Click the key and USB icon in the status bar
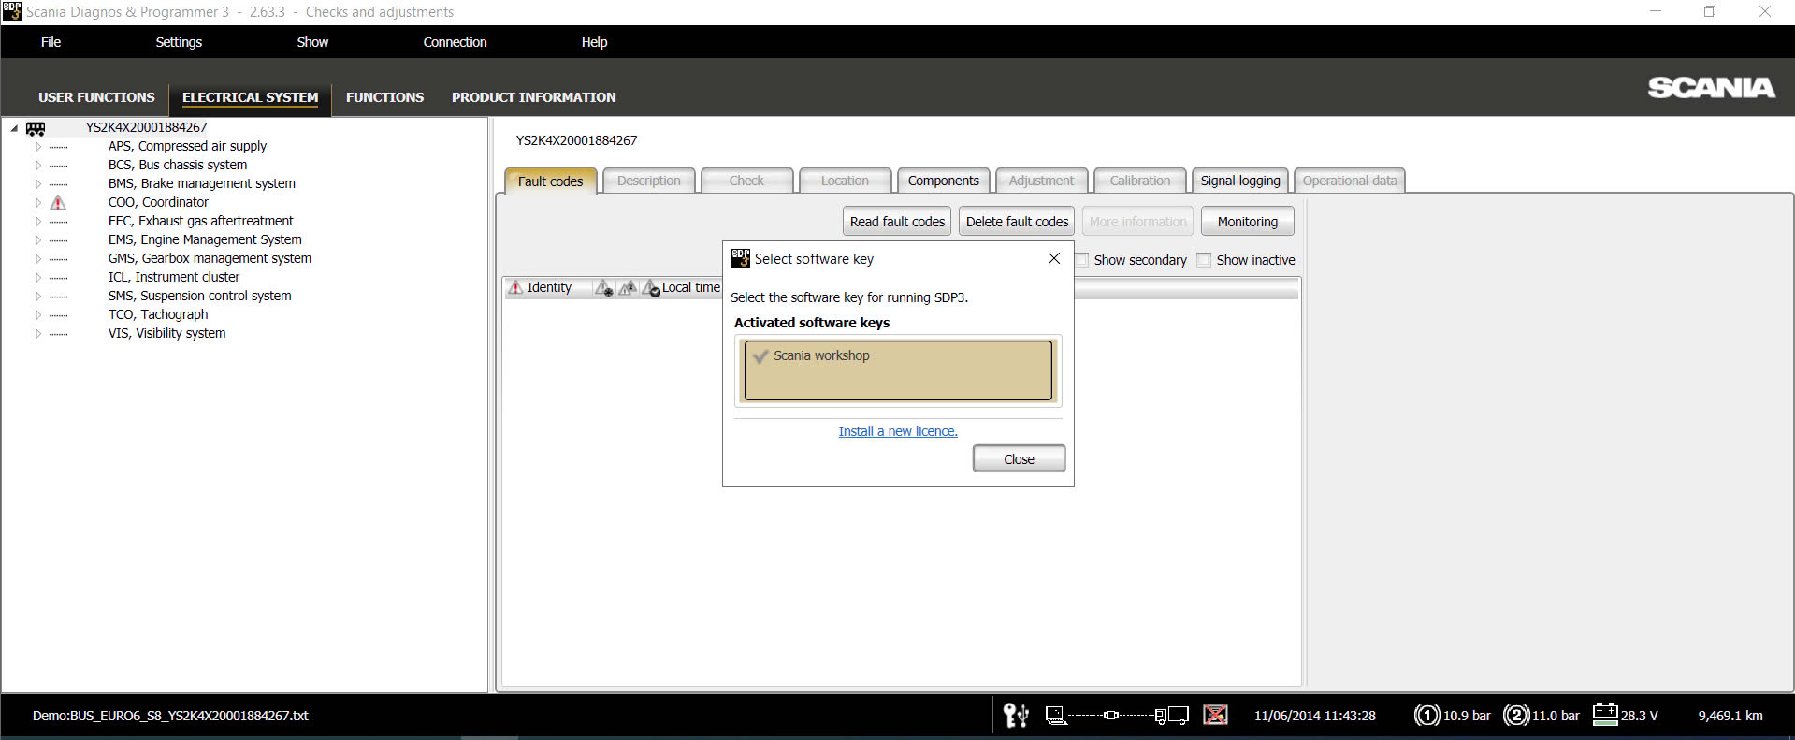This screenshot has height=740, width=1795. [1016, 716]
